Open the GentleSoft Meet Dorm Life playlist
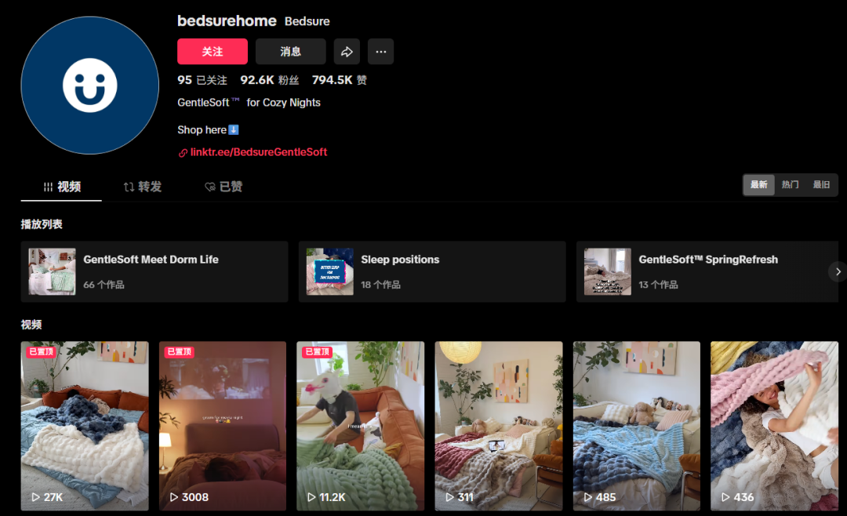847x516 pixels. 154,272
